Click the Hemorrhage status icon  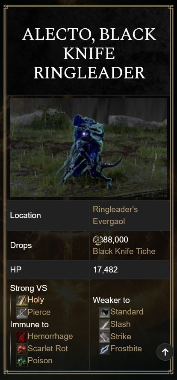pyautogui.click(x=22, y=337)
